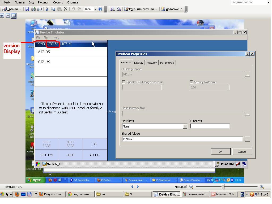Viewport: 272px width, 204px height.
Task: Click the blue Help question mark icon
Action: coord(100,9)
